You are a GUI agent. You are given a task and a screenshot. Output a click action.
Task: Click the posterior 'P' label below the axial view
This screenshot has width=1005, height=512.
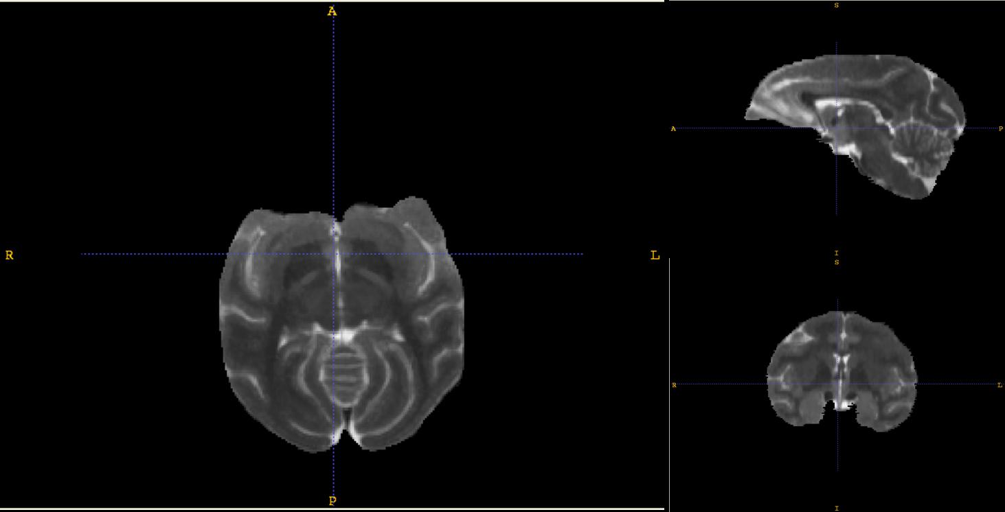point(332,500)
